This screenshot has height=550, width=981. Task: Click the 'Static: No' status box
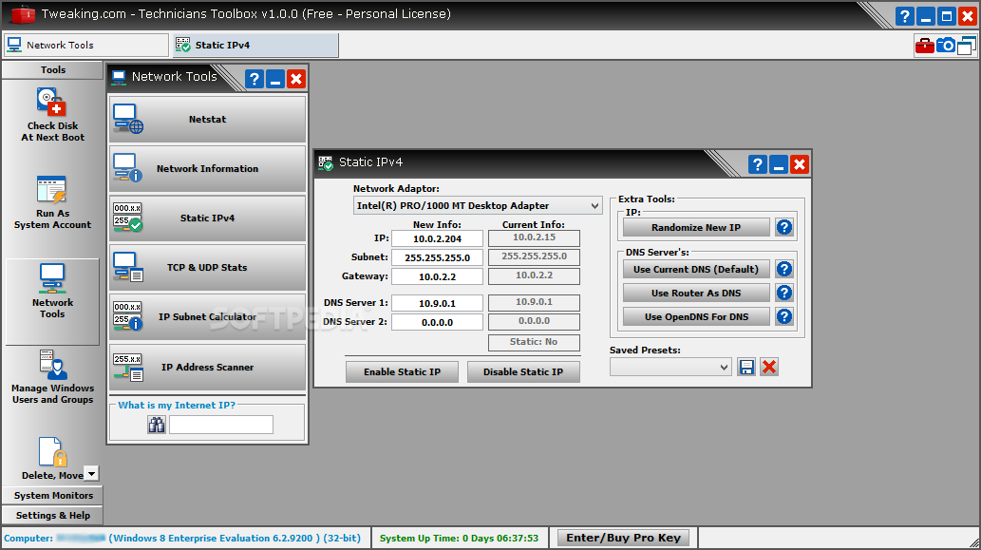[535, 342]
